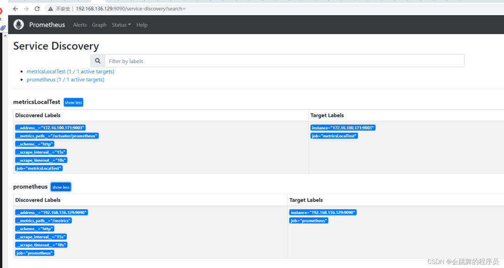Click the not-secure warning triangle icon
Screen dimensions: 504x268
tap(50, 9)
